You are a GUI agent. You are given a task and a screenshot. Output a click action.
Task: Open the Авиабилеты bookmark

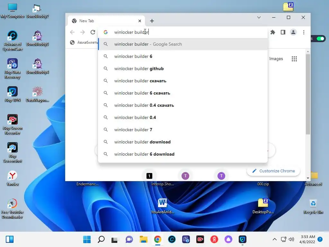pos(84,42)
